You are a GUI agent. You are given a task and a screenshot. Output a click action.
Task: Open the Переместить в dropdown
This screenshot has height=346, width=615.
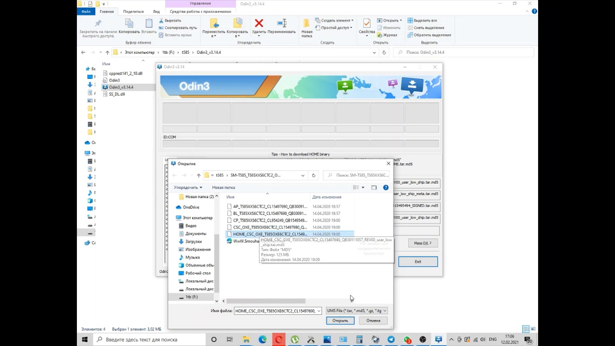tap(214, 28)
